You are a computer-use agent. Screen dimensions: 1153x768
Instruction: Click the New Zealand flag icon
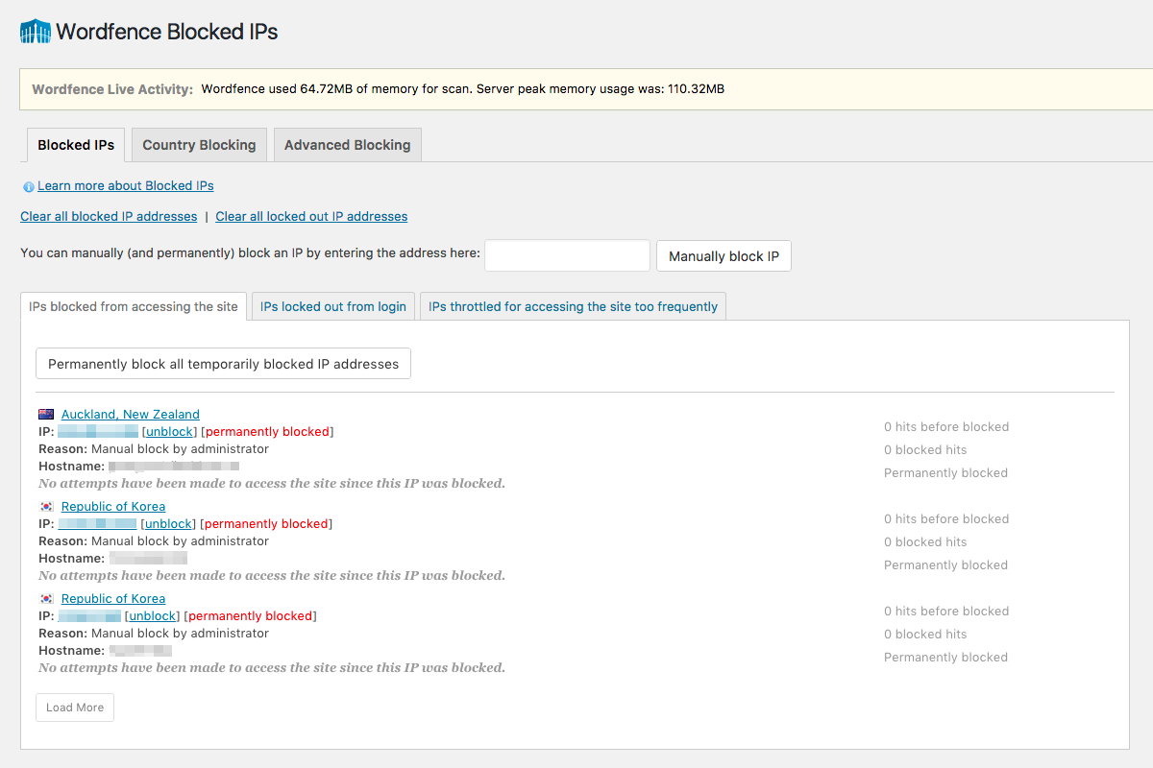pos(46,415)
